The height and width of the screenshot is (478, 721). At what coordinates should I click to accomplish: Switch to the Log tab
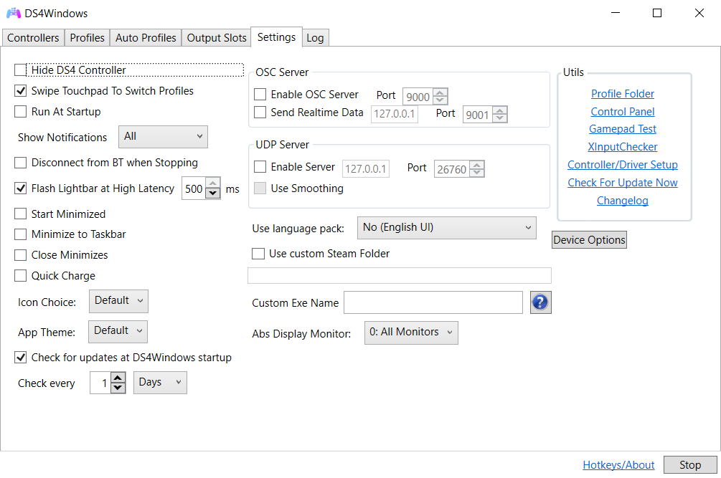[315, 38]
